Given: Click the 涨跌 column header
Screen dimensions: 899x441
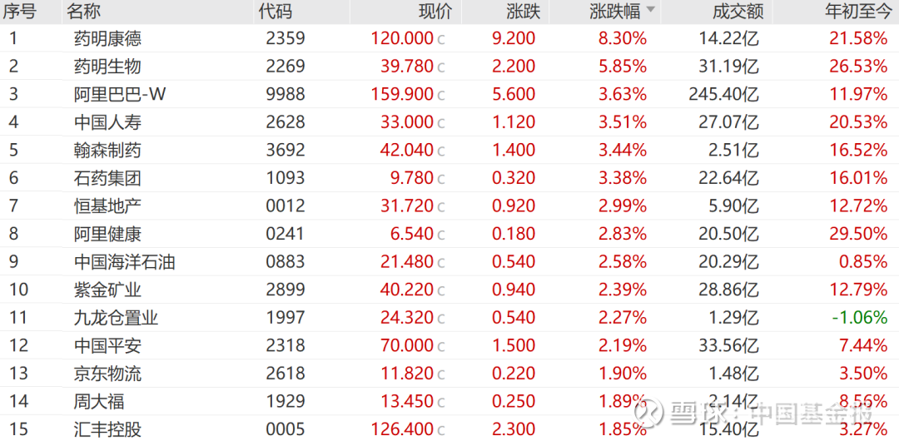Looking at the screenshot, I should pos(523,11).
